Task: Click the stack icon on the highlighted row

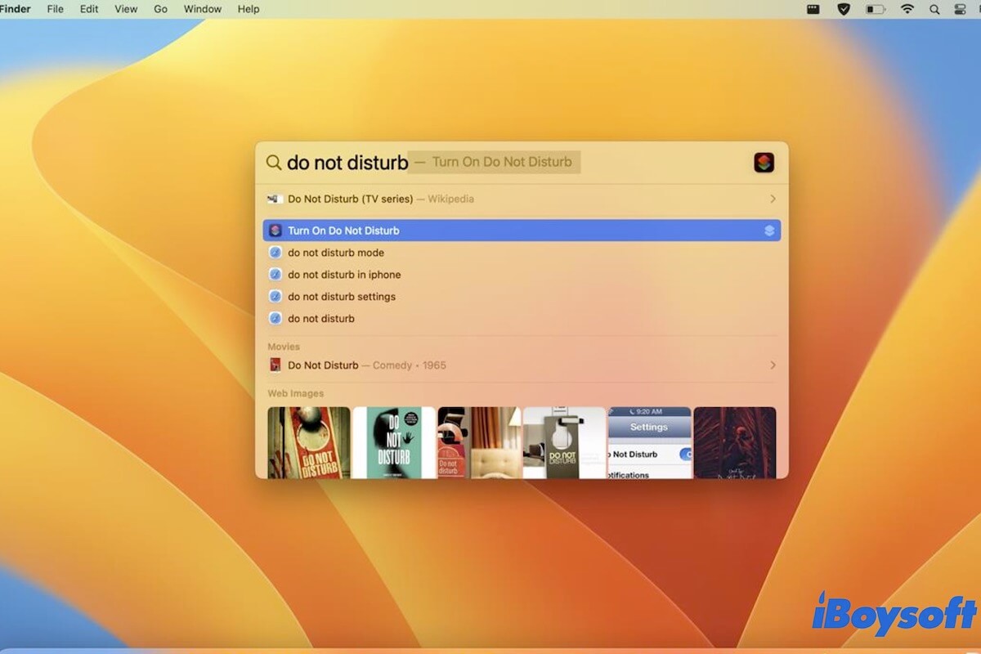Action: (769, 231)
